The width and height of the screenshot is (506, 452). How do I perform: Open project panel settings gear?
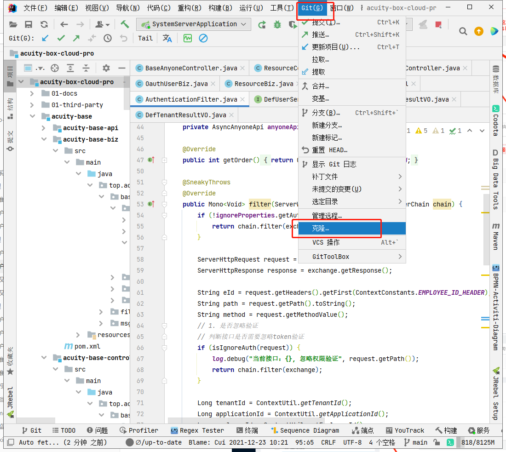pos(106,68)
